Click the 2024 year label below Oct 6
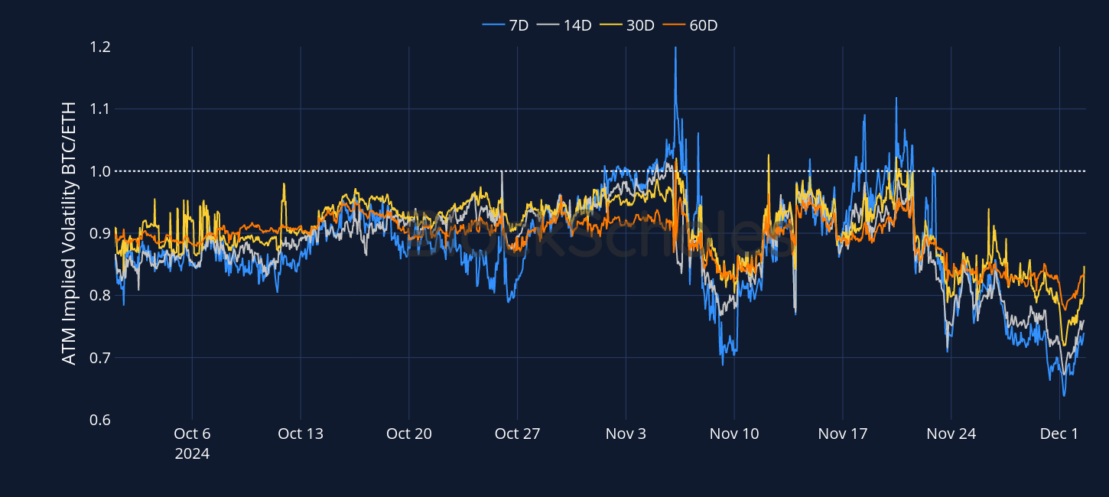The image size is (1109, 497). pos(193,453)
